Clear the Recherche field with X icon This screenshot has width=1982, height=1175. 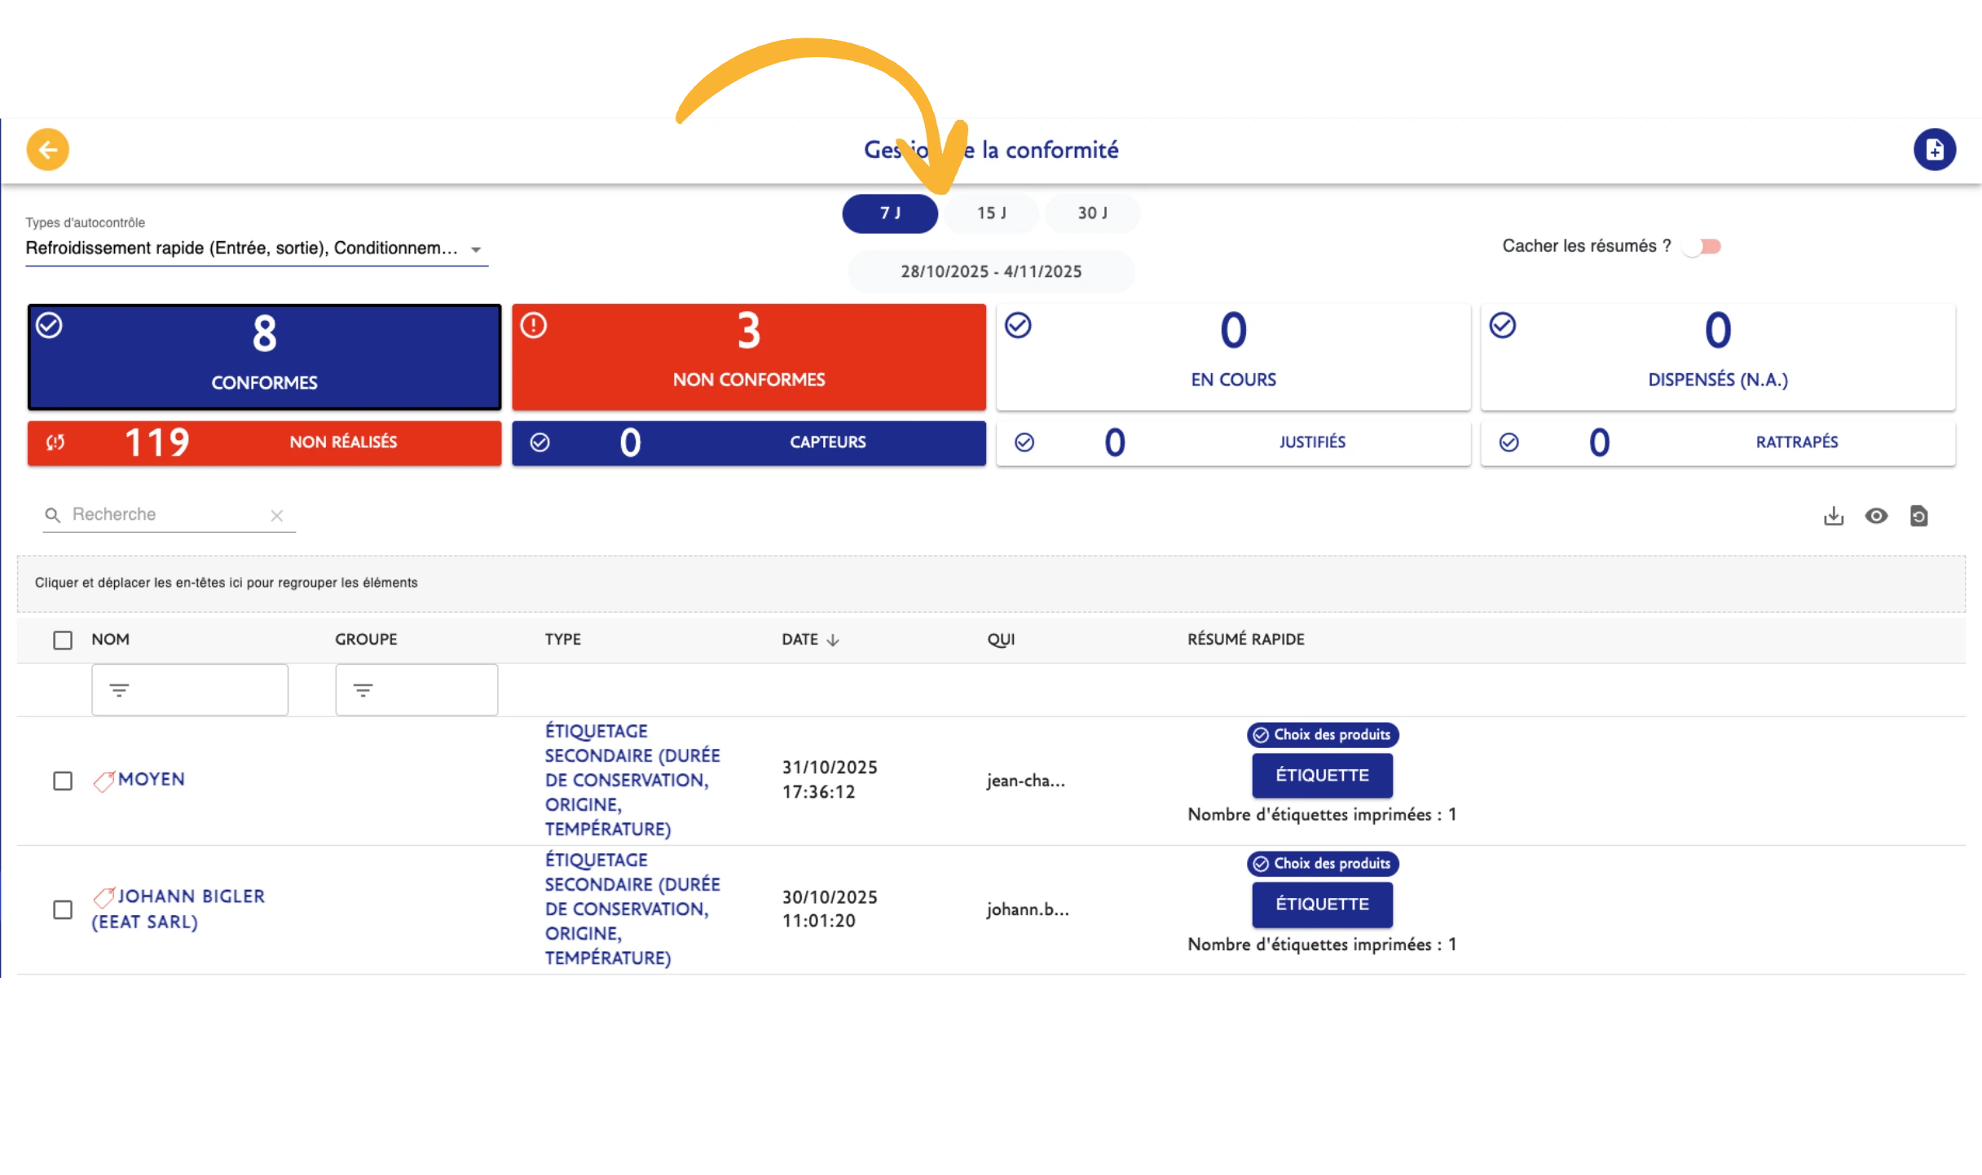click(276, 515)
